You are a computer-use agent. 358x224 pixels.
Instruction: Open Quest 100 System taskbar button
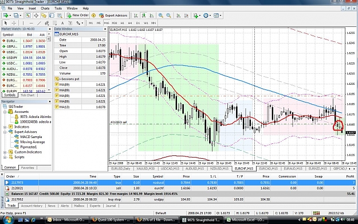coord(111,219)
